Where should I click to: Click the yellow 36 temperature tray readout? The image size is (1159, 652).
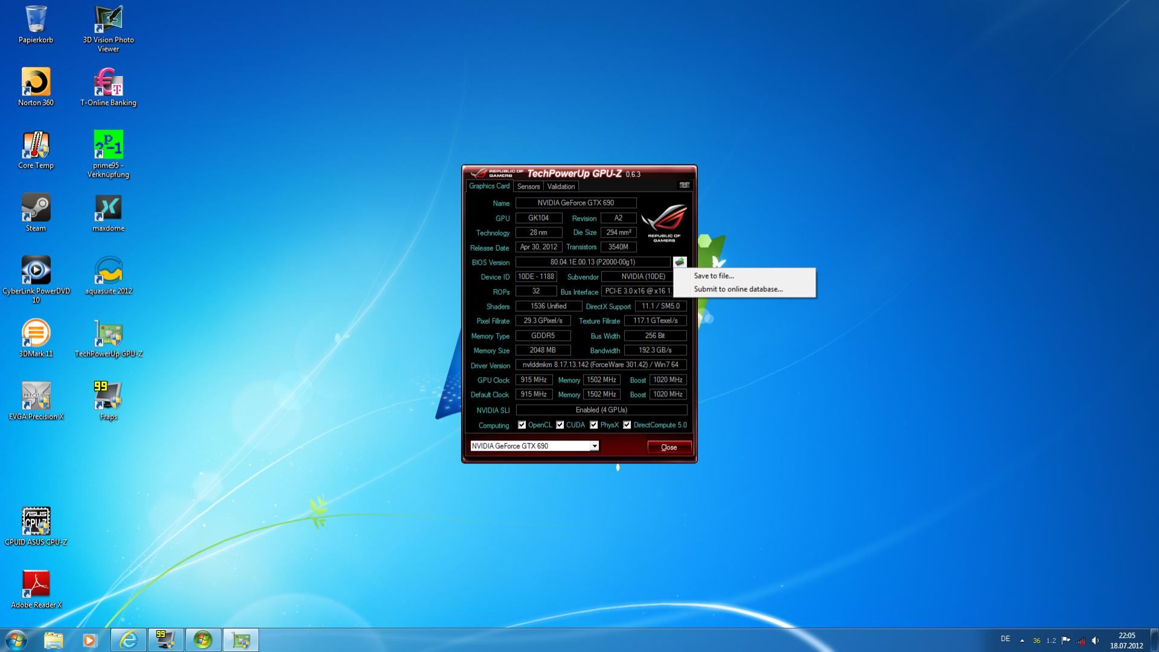(x=1036, y=641)
